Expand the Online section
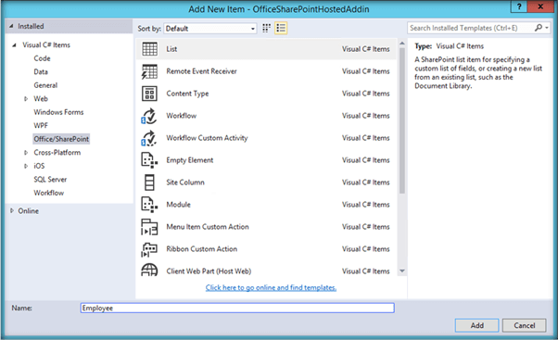Image resolution: width=558 pixels, height=340 pixels. 12,210
